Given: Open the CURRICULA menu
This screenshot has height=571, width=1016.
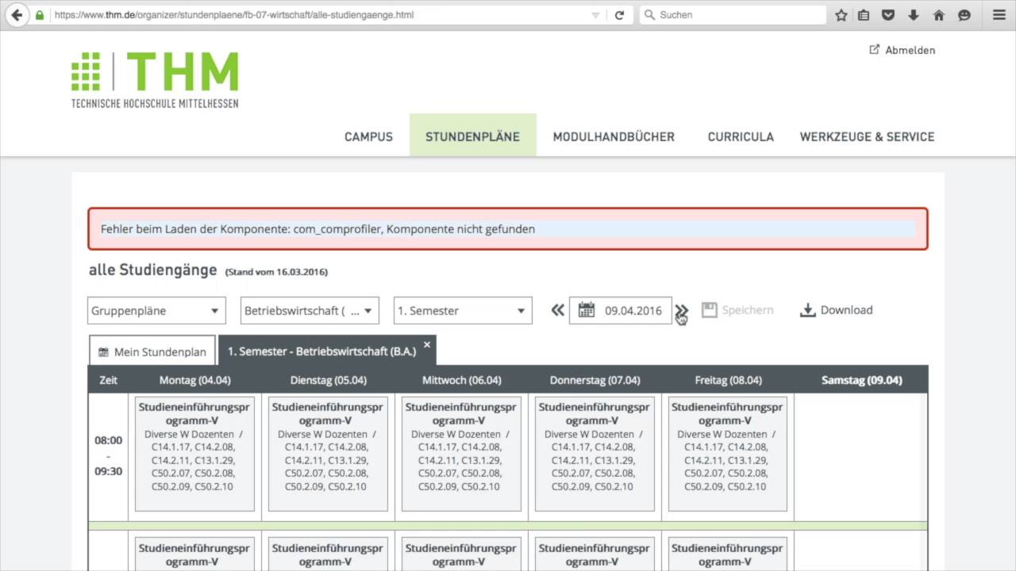Looking at the screenshot, I should (x=741, y=136).
